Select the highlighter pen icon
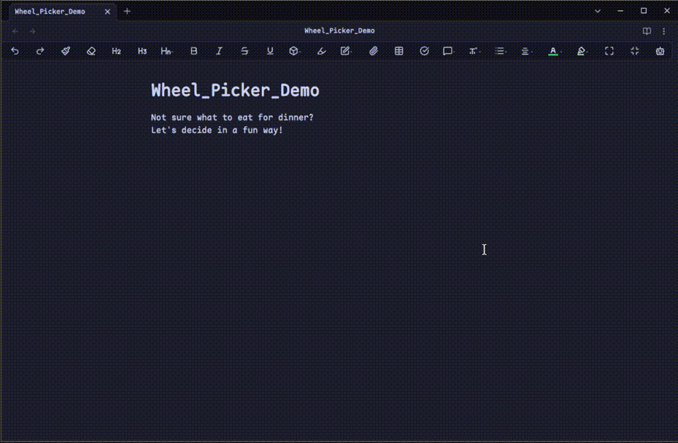The width and height of the screenshot is (678, 443). (x=321, y=51)
